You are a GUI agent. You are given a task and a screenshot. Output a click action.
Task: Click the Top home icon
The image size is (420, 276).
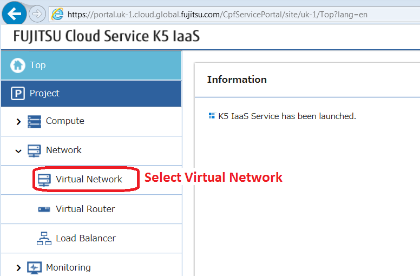(x=18, y=65)
